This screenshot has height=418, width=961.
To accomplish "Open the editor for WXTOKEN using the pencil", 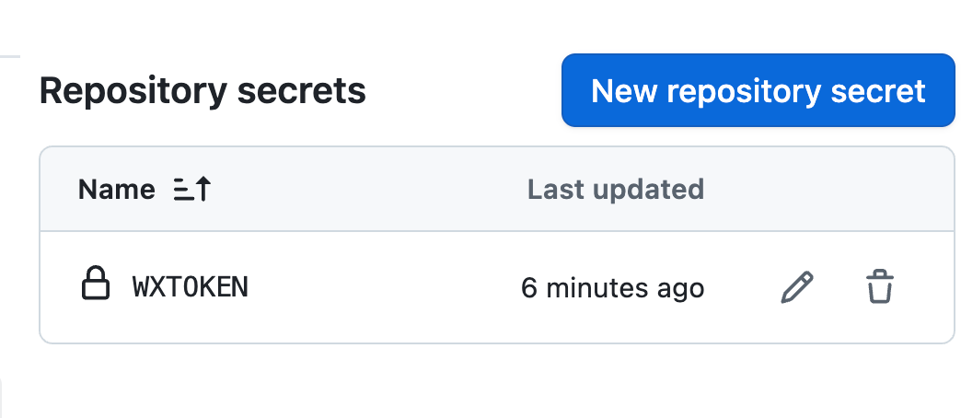I will (x=797, y=287).
